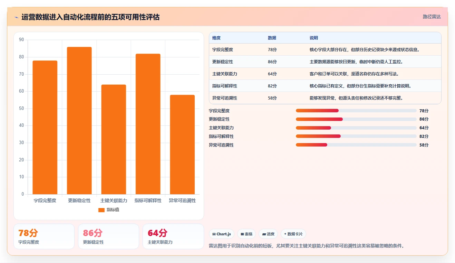Select the 进度 tag chip
Screen dimensions: 455x263
(268, 234)
